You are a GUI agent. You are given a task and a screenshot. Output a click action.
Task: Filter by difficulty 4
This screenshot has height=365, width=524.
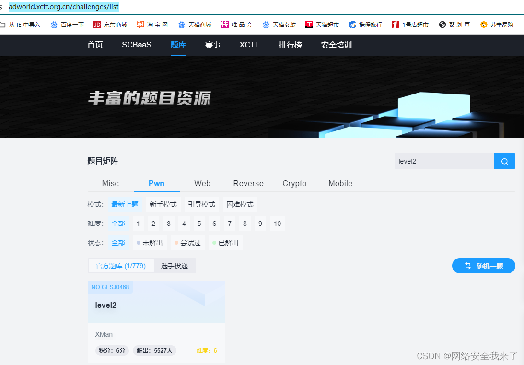pos(184,224)
